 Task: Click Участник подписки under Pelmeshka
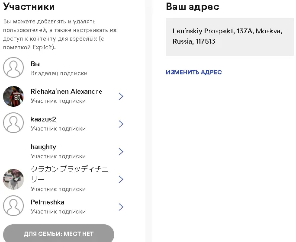58,211
